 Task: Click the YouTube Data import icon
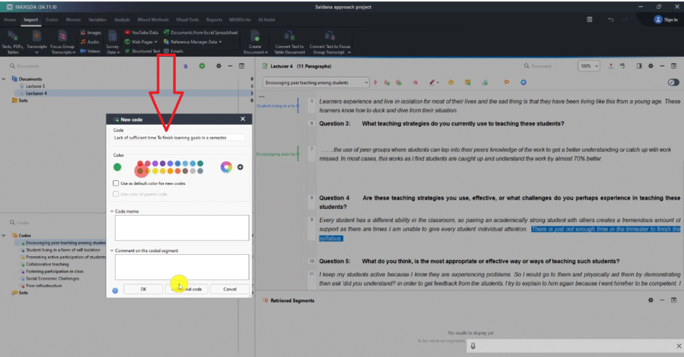(128, 32)
